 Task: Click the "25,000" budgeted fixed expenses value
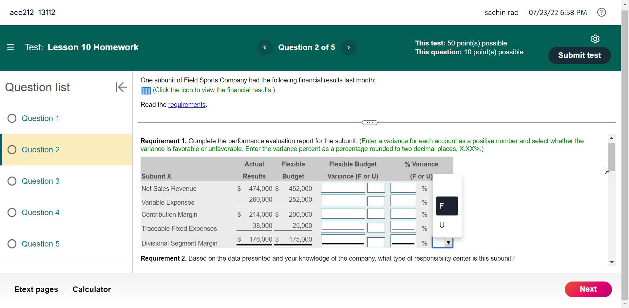click(302, 226)
